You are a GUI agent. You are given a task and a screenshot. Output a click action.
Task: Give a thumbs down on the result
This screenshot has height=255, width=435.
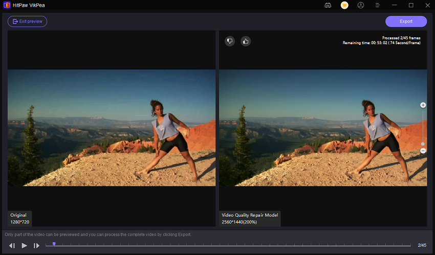click(x=230, y=41)
